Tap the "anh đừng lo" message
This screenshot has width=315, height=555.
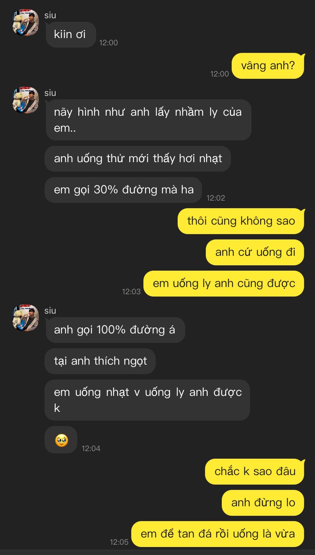click(x=263, y=503)
